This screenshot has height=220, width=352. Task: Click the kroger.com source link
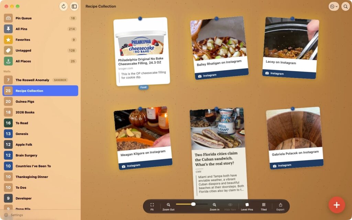coord(126,68)
